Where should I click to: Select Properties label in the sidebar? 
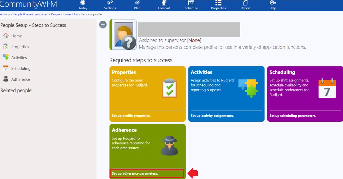click(20, 47)
